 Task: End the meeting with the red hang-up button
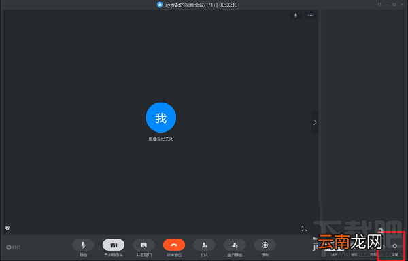[x=174, y=245]
